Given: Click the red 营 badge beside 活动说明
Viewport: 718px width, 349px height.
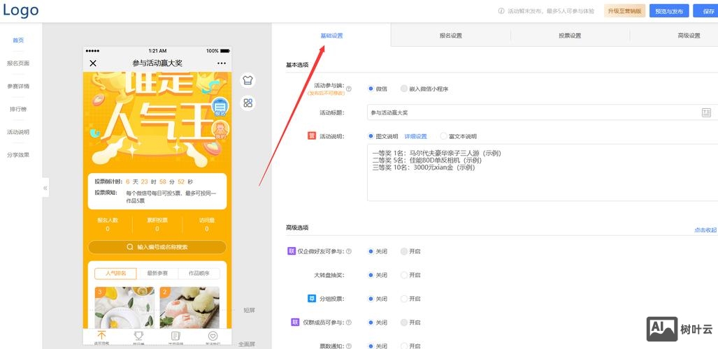Looking at the screenshot, I should (312, 136).
